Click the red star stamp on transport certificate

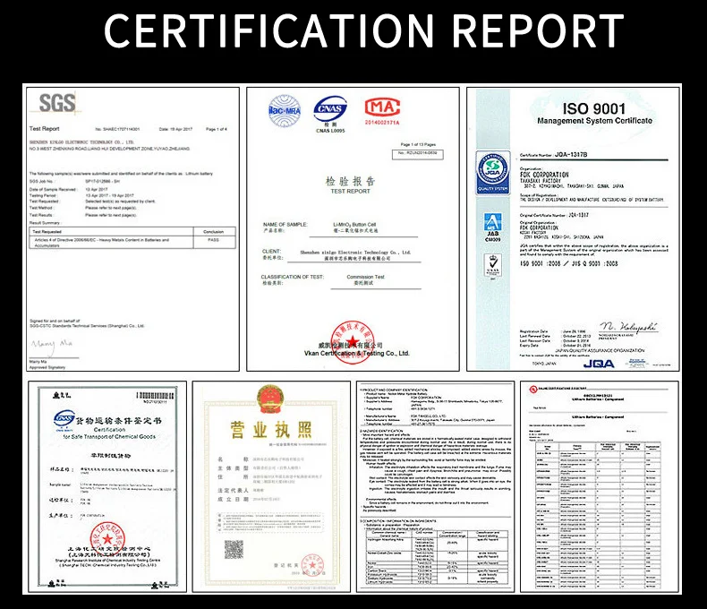click(107, 539)
